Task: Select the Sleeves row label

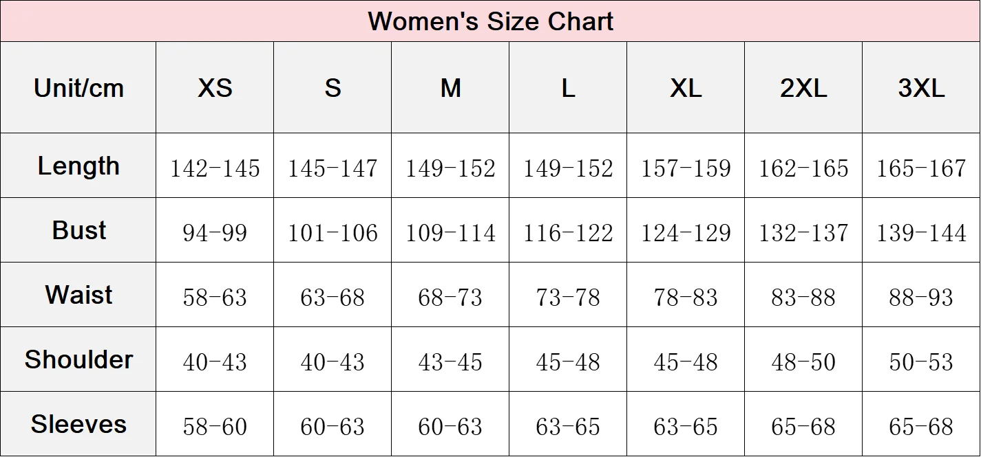Action: coord(78,424)
